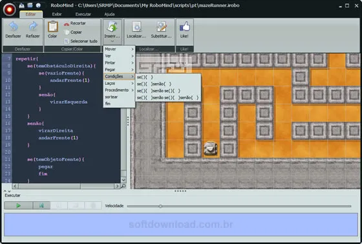Click the step-execute button next to play
The height and width of the screenshot is (244, 362).
coord(41,205)
